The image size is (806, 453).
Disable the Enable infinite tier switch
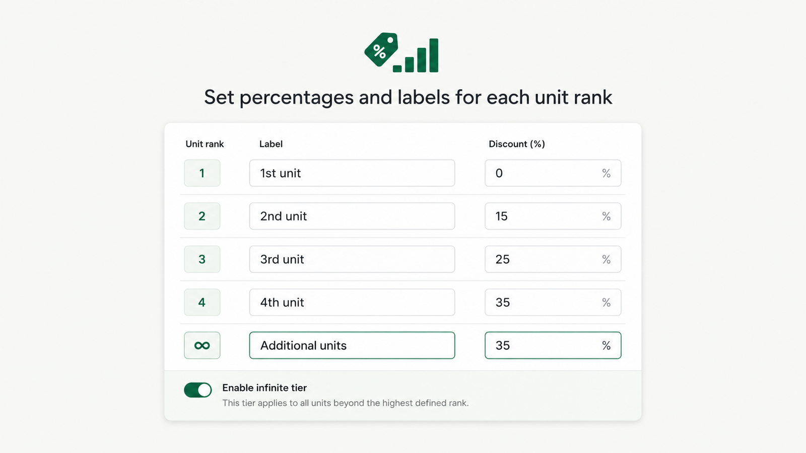tap(198, 390)
